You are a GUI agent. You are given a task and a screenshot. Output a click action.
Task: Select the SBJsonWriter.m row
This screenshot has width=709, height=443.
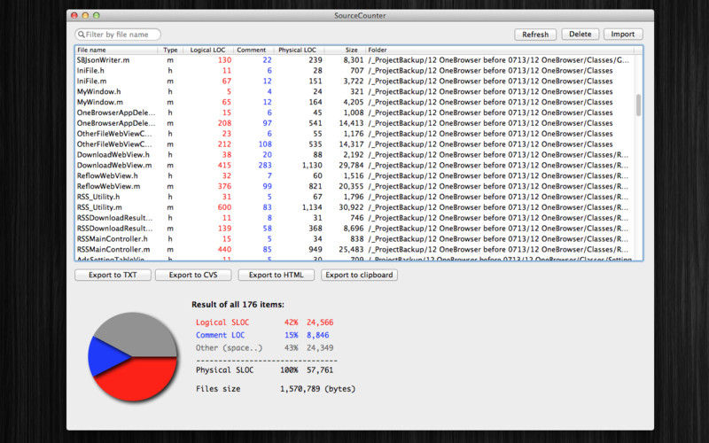click(x=354, y=60)
